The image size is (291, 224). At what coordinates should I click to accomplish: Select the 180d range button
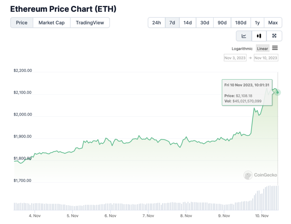(241, 23)
